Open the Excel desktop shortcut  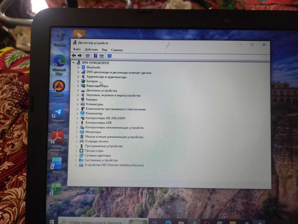coord(56,192)
